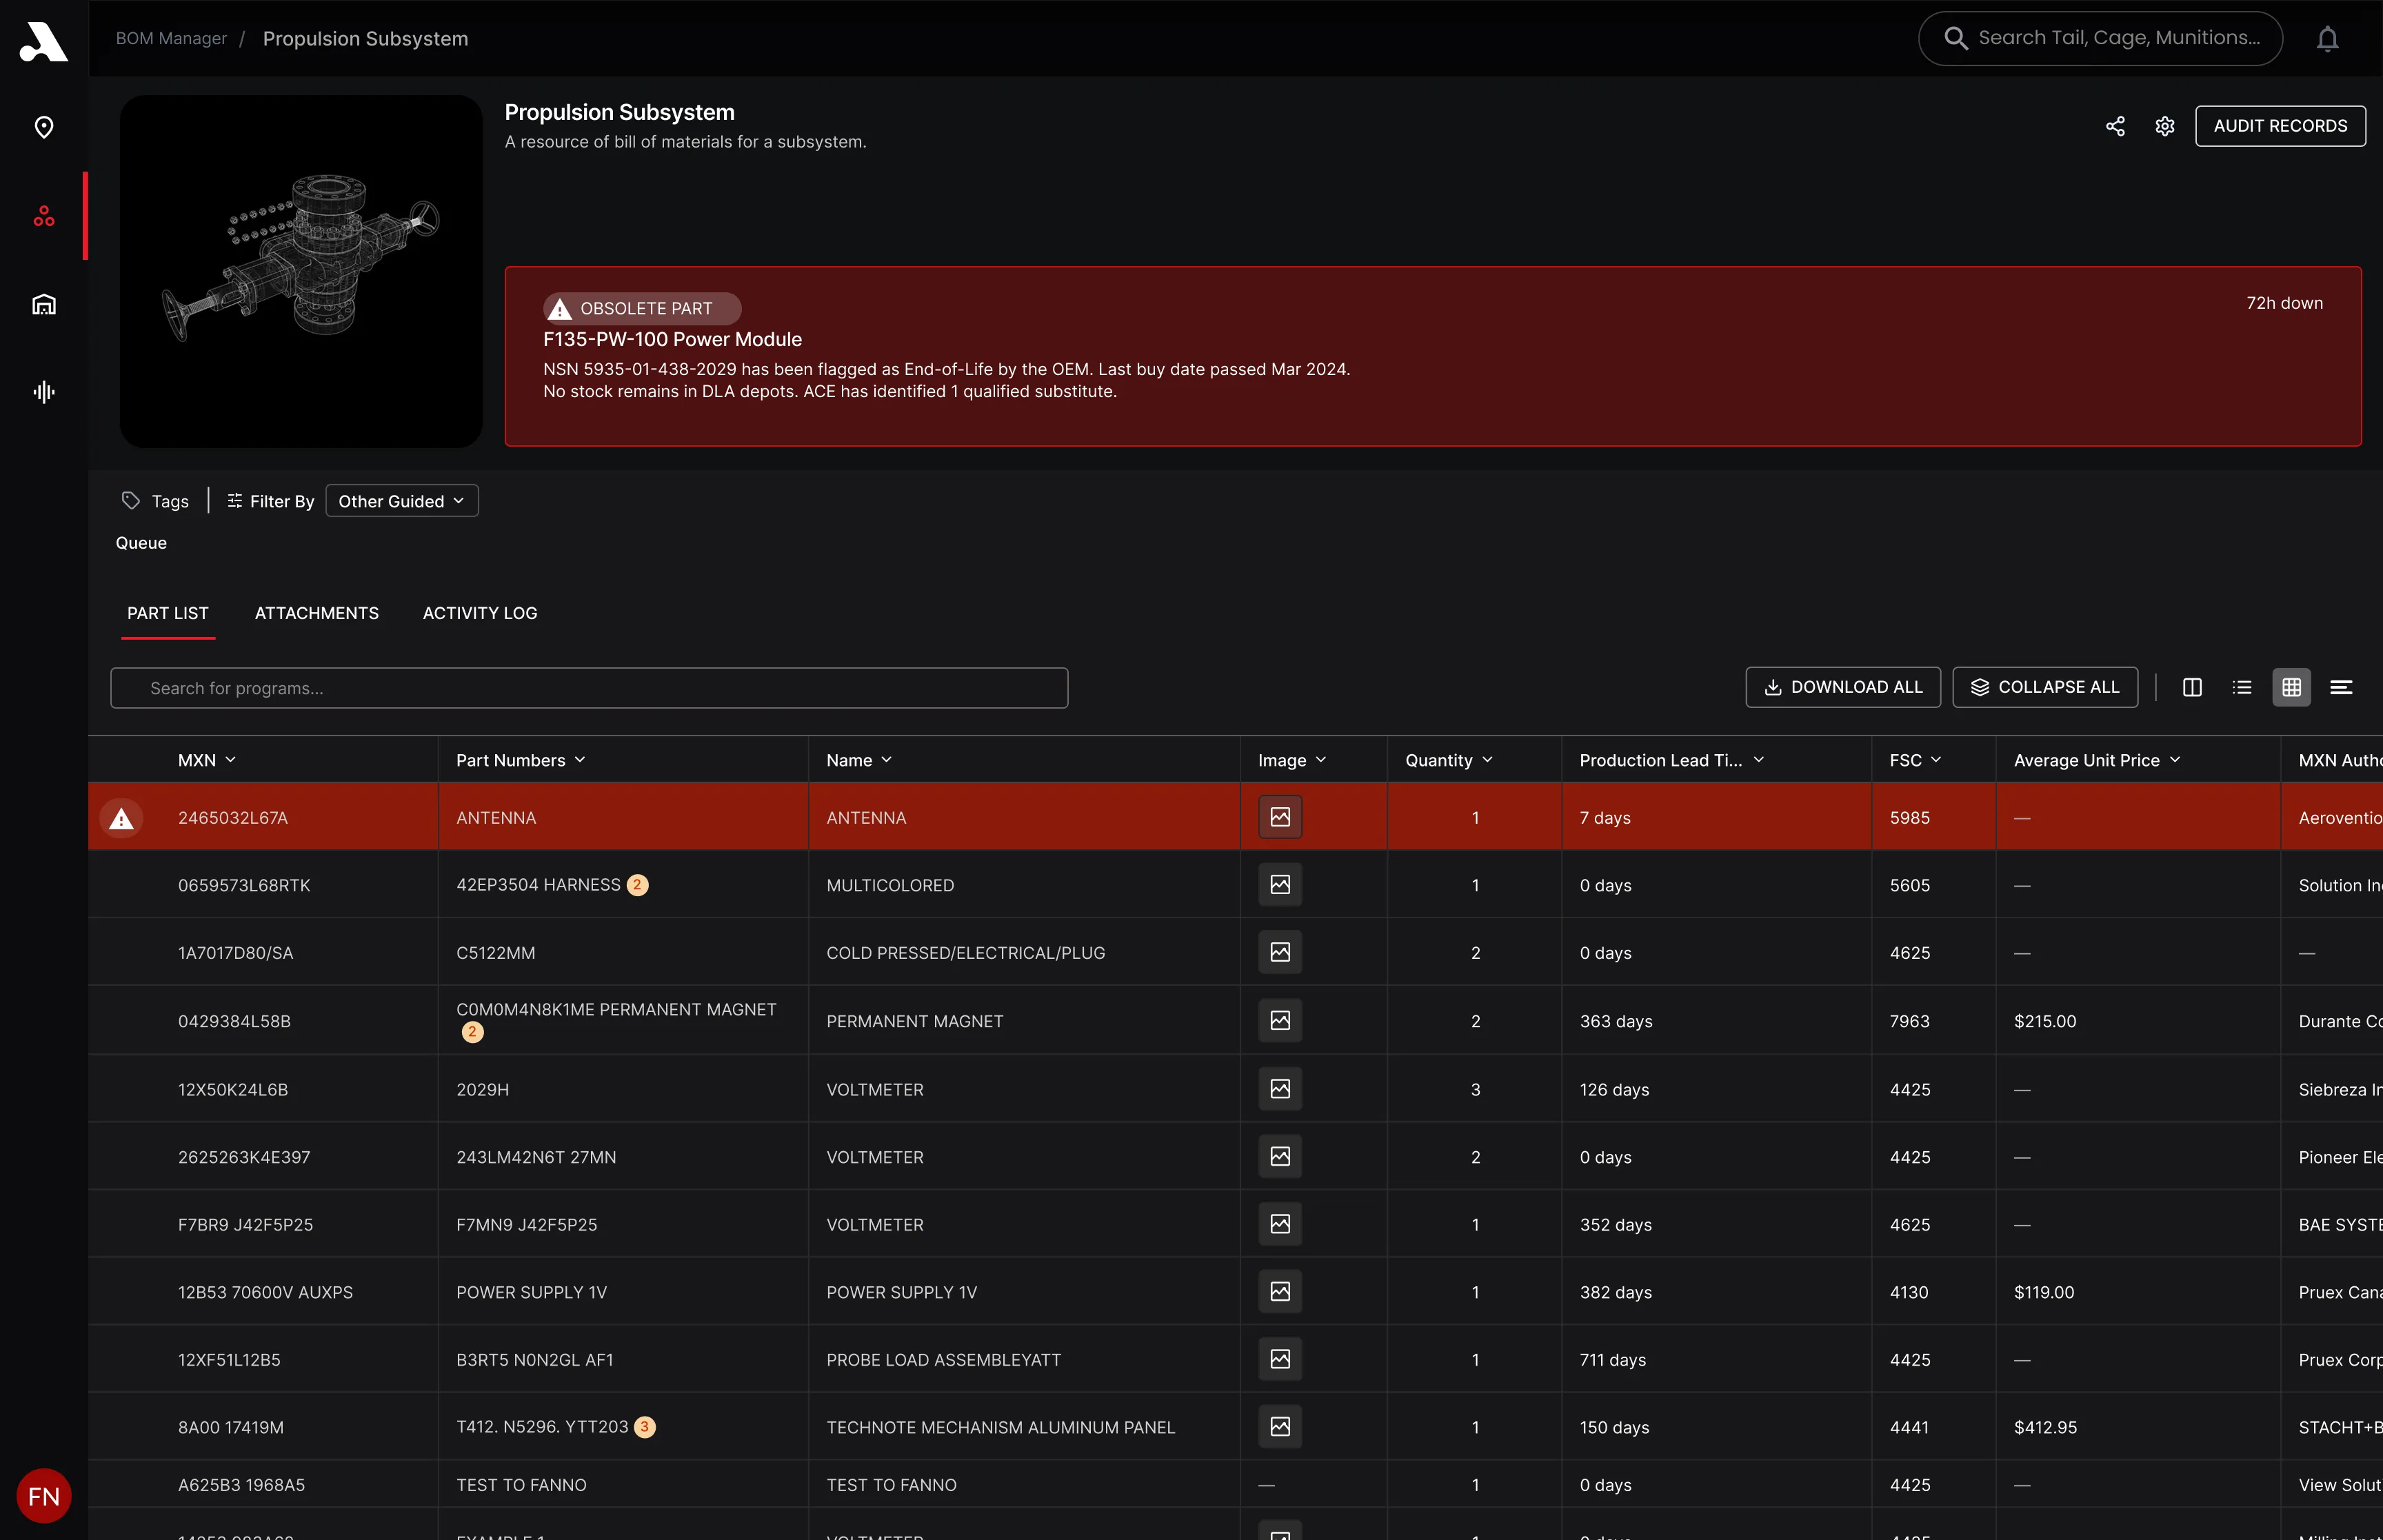Open image for TECHNOTE MECHANISM row
The height and width of the screenshot is (1540, 2383).
tap(1280, 1427)
